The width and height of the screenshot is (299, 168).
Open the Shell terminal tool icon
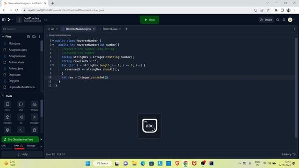(x=21, y=130)
